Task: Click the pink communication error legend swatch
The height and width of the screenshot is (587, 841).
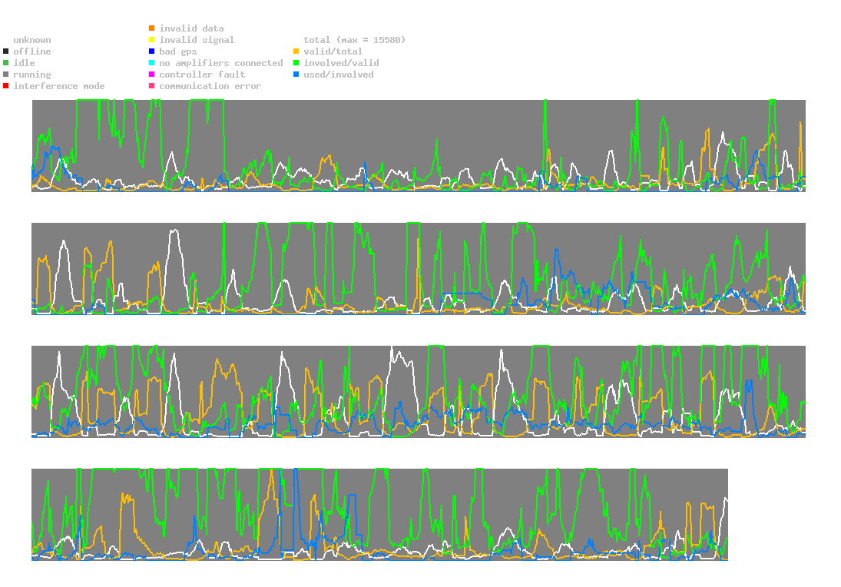Action: coord(152,86)
